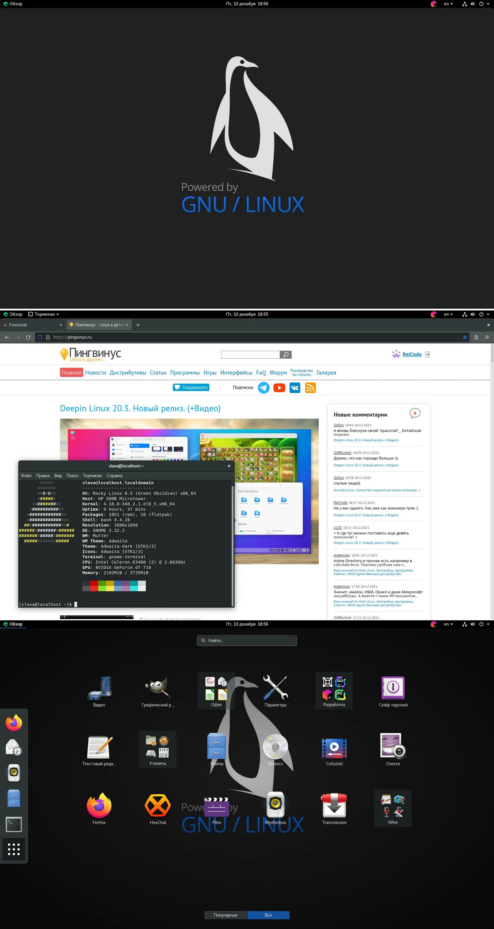Open Текстовый реда... text editor
The image size is (494, 929).
coord(99,751)
